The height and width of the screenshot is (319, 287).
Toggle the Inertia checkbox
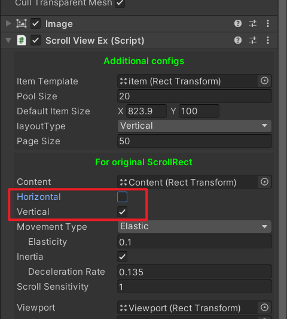[123, 257]
